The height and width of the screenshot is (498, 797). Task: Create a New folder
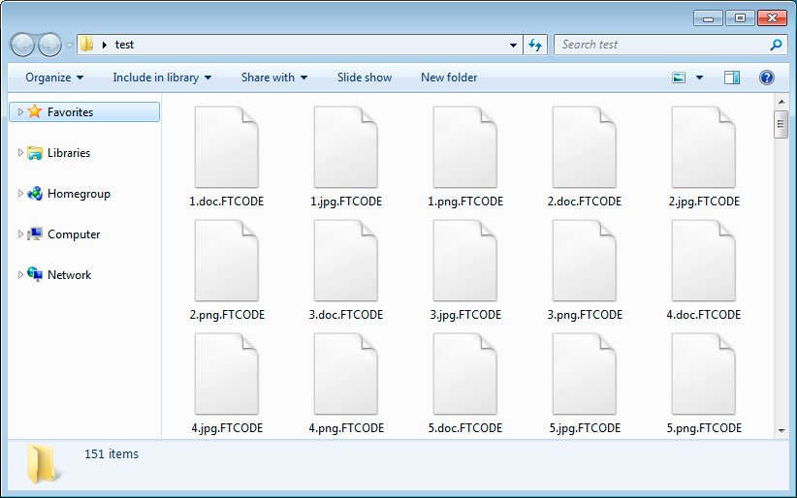point(449,78)
